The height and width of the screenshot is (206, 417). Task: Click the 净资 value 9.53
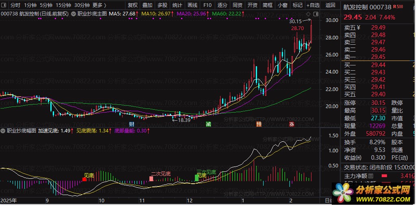pos(380,150)
